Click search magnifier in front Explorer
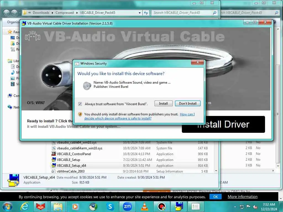 pos(214,13)
